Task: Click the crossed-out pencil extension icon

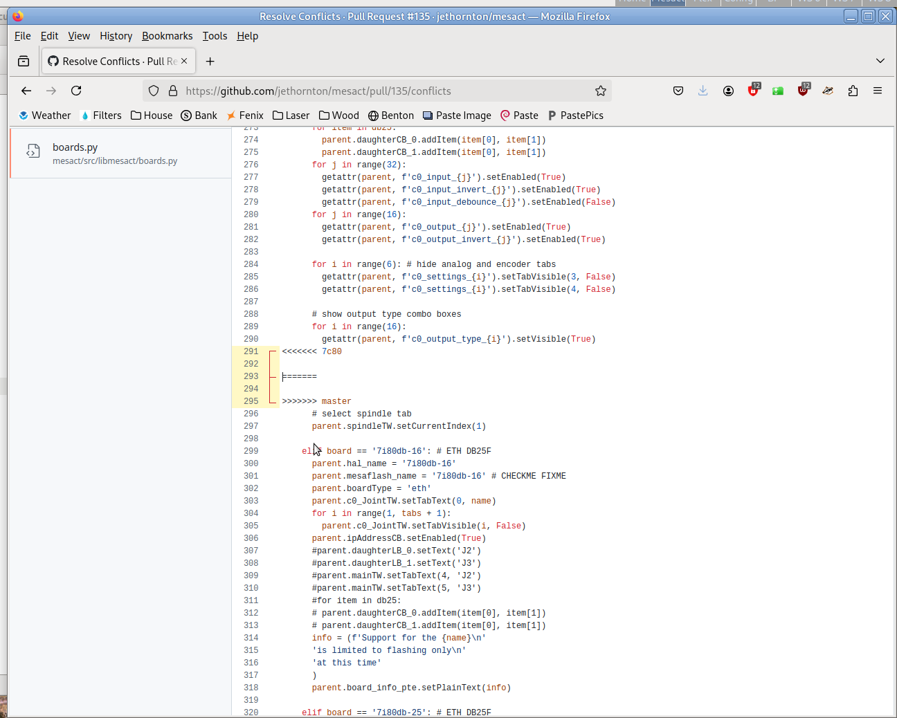Action: coord(828,91)
